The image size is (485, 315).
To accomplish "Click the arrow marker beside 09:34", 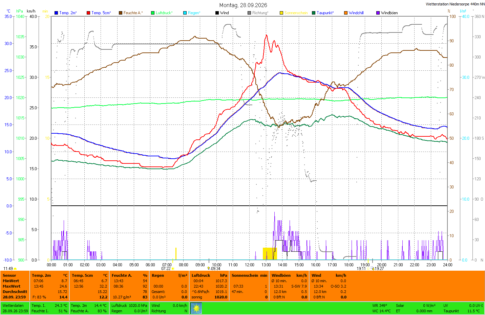I will (x=209, y=269).
